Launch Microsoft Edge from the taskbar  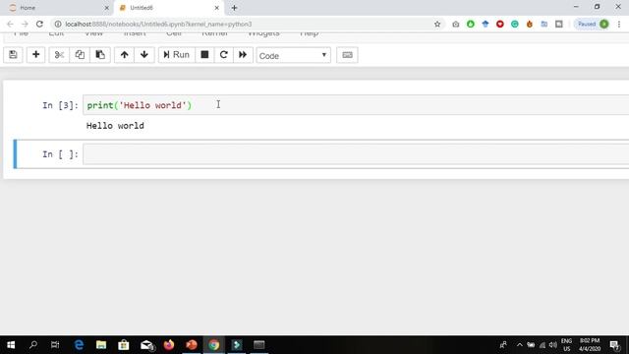(x=79, y=345)
